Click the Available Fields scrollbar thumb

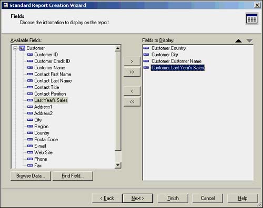point(118,101)
